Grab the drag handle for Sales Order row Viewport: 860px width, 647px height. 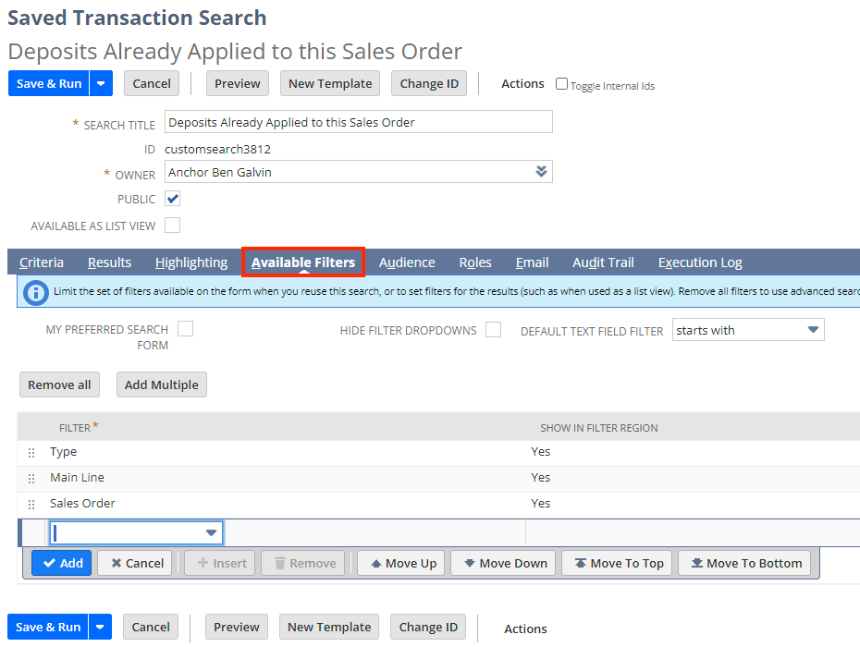pyautogui.click(x=31, y=504)
